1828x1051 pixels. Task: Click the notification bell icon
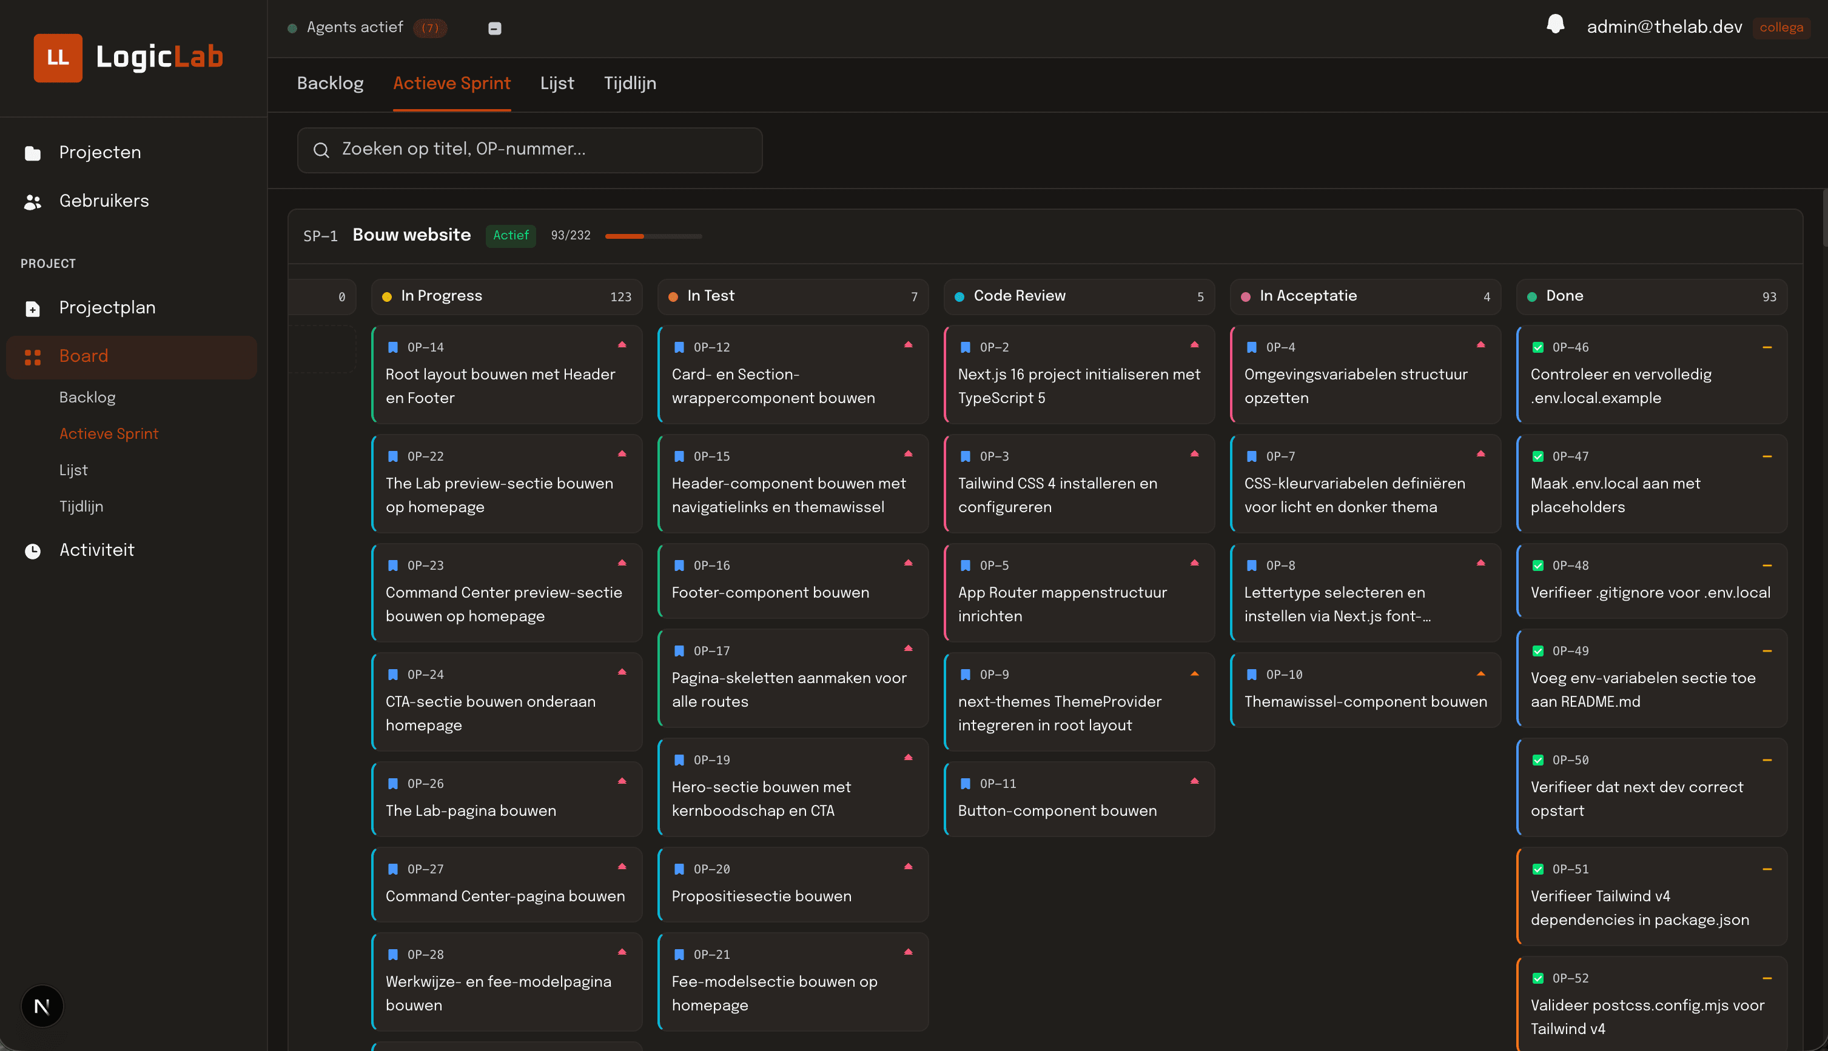point(1556,24)
